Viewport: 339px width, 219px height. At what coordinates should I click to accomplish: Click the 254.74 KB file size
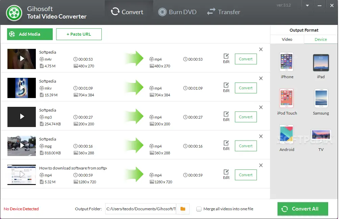coord(53,124)
